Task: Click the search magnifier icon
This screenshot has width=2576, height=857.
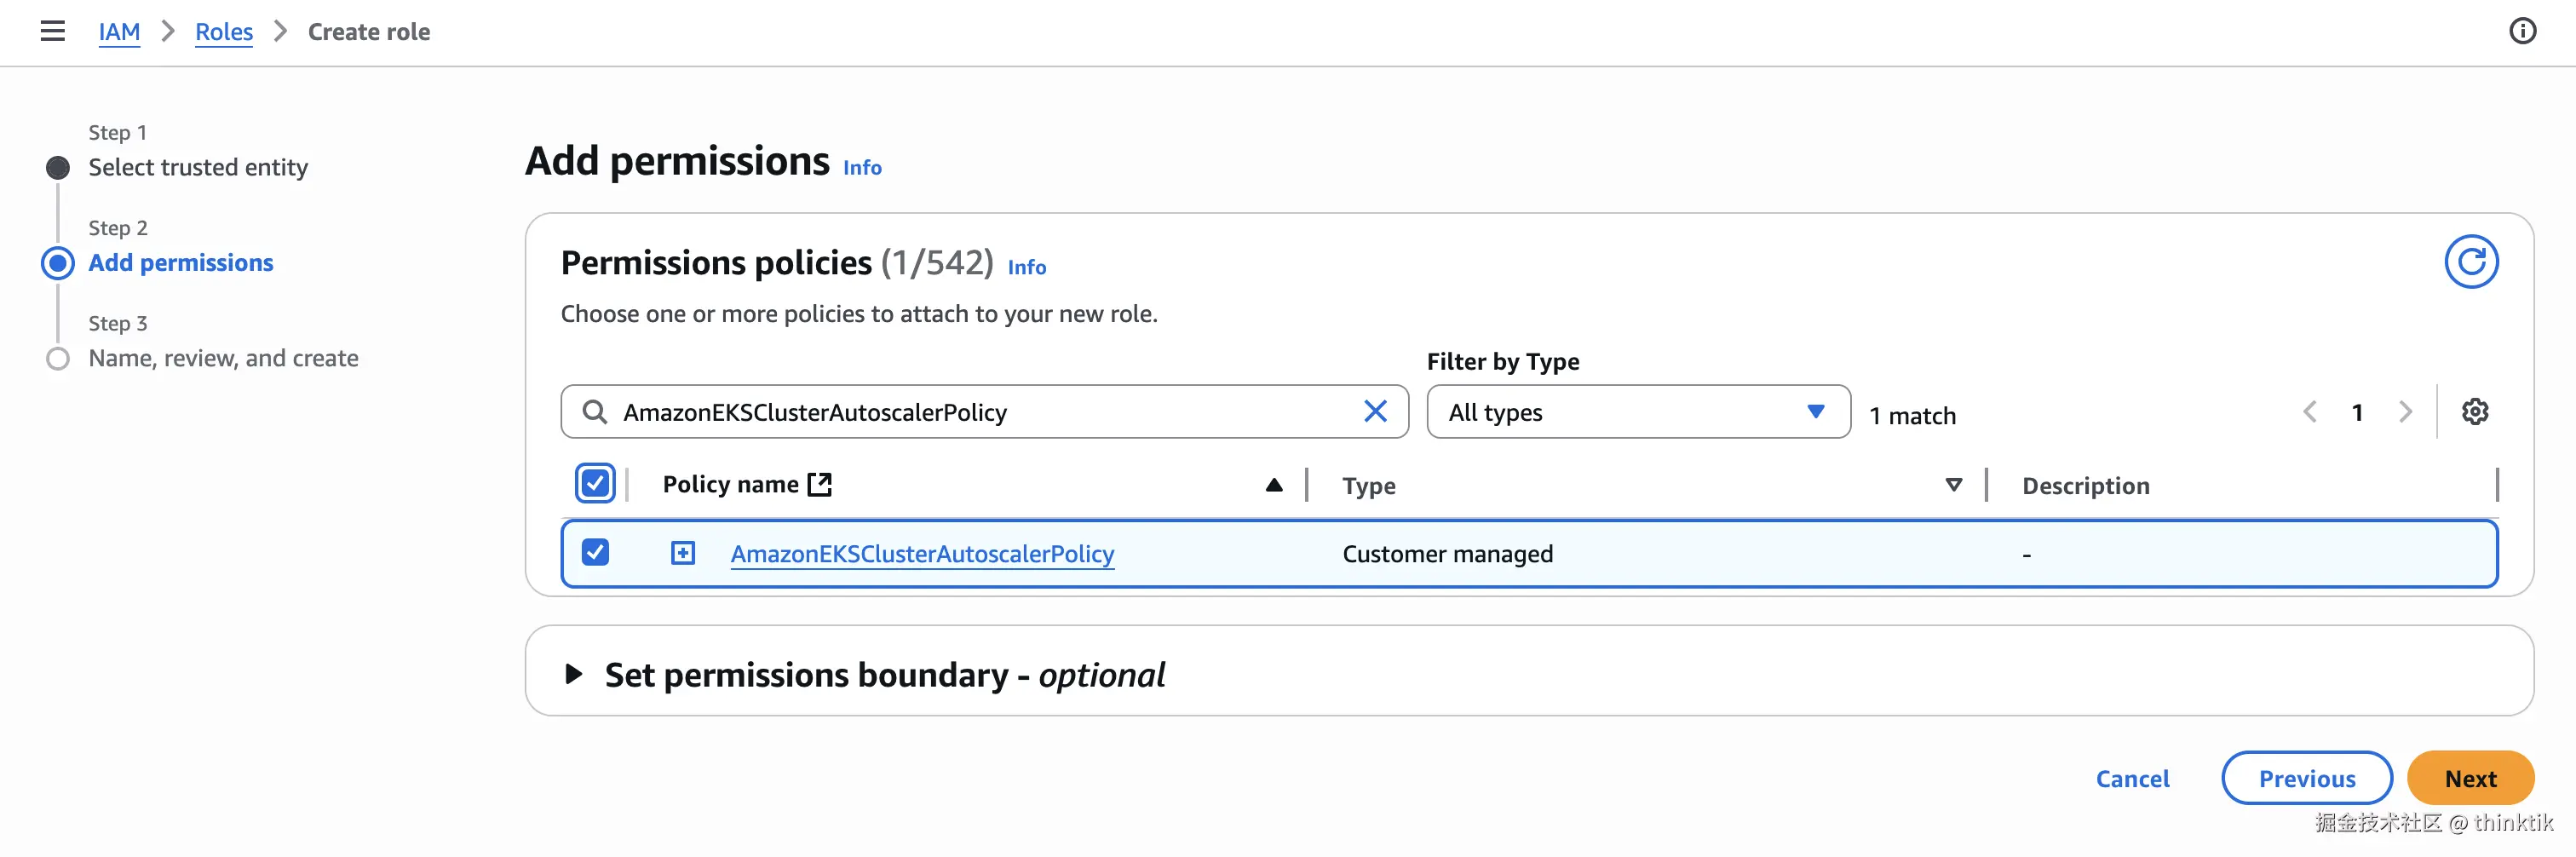Action: 594,411
